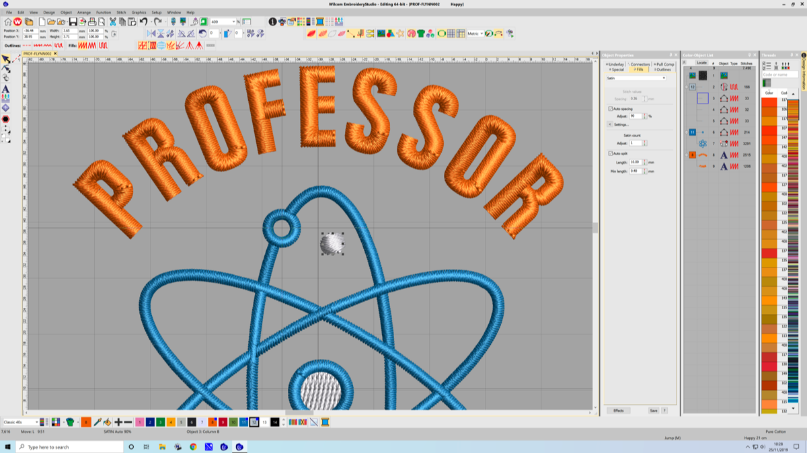
Task: Click the circle toggle beside color 12
Action: [686, 87]
